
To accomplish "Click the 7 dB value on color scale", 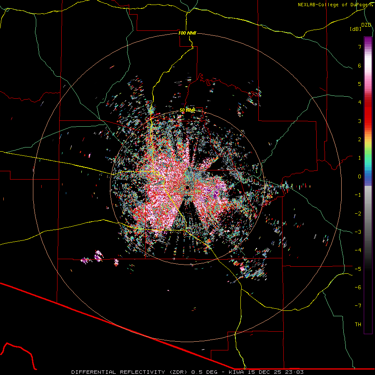I will (360, 47).
